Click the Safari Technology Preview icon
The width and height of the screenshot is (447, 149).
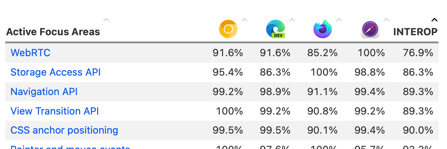point(370,29)
